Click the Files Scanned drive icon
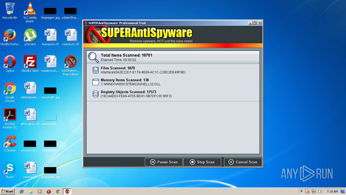Image resolution: width=346 pixels, height=195 pixels. tap(95, 70)
